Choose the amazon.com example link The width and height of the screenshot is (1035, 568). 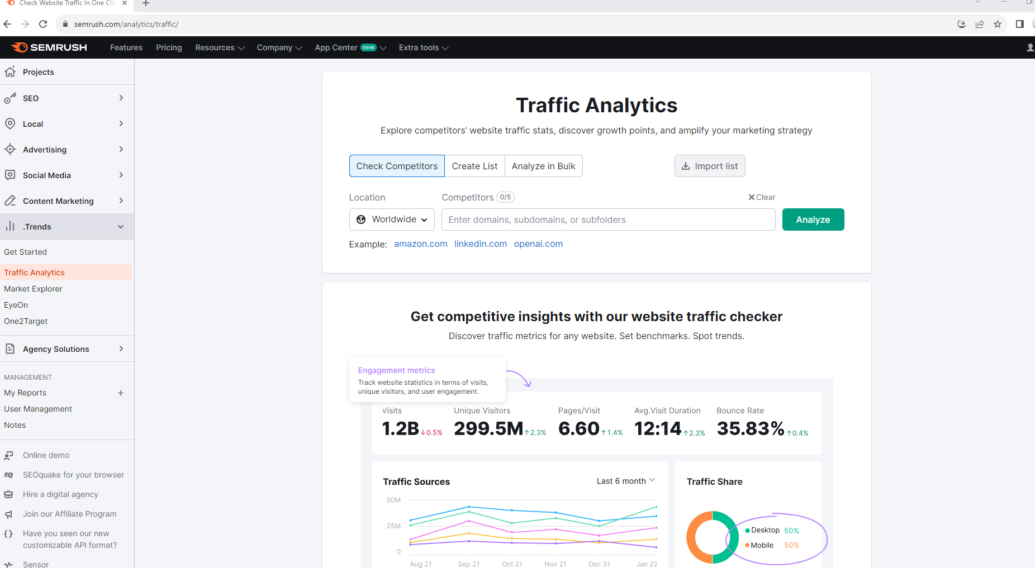[421, 244]
